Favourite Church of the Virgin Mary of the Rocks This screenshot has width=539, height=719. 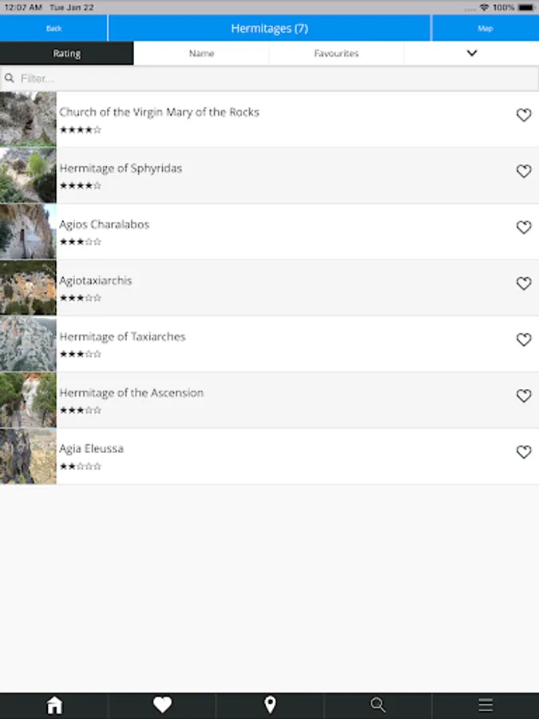523,114
